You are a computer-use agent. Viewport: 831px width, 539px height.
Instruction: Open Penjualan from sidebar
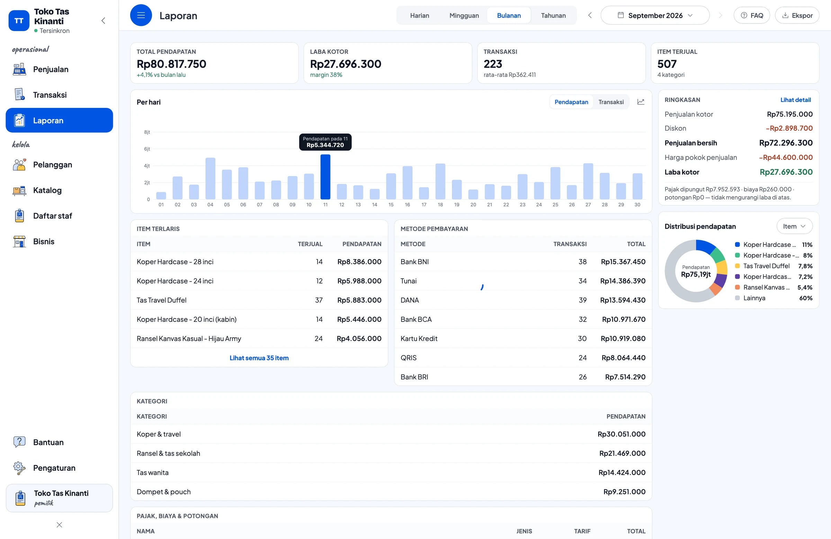tap(59, 69)
